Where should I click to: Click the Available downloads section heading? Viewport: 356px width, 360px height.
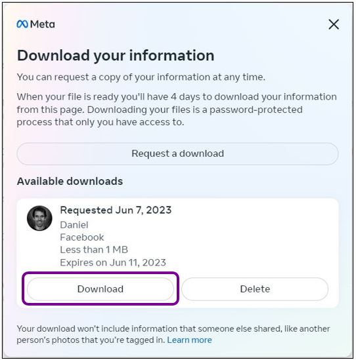point(70,181)
